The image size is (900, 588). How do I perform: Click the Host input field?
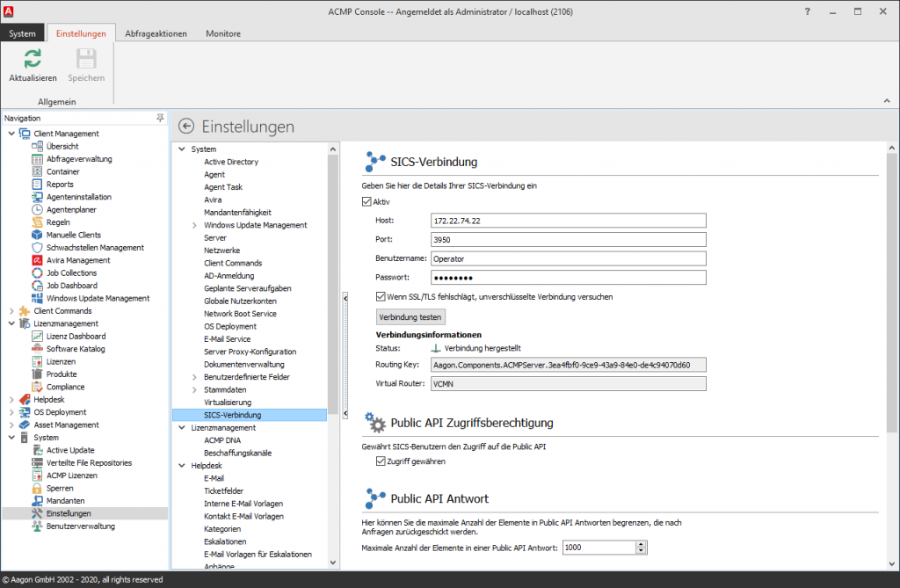click(x=568, y=221)
